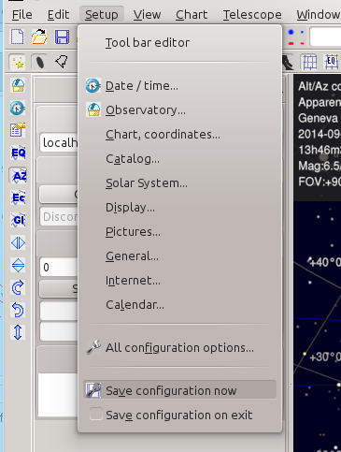This screenshot has width=341, height=452.
Task: Open the Edit menu
Action: click(58, 15)
